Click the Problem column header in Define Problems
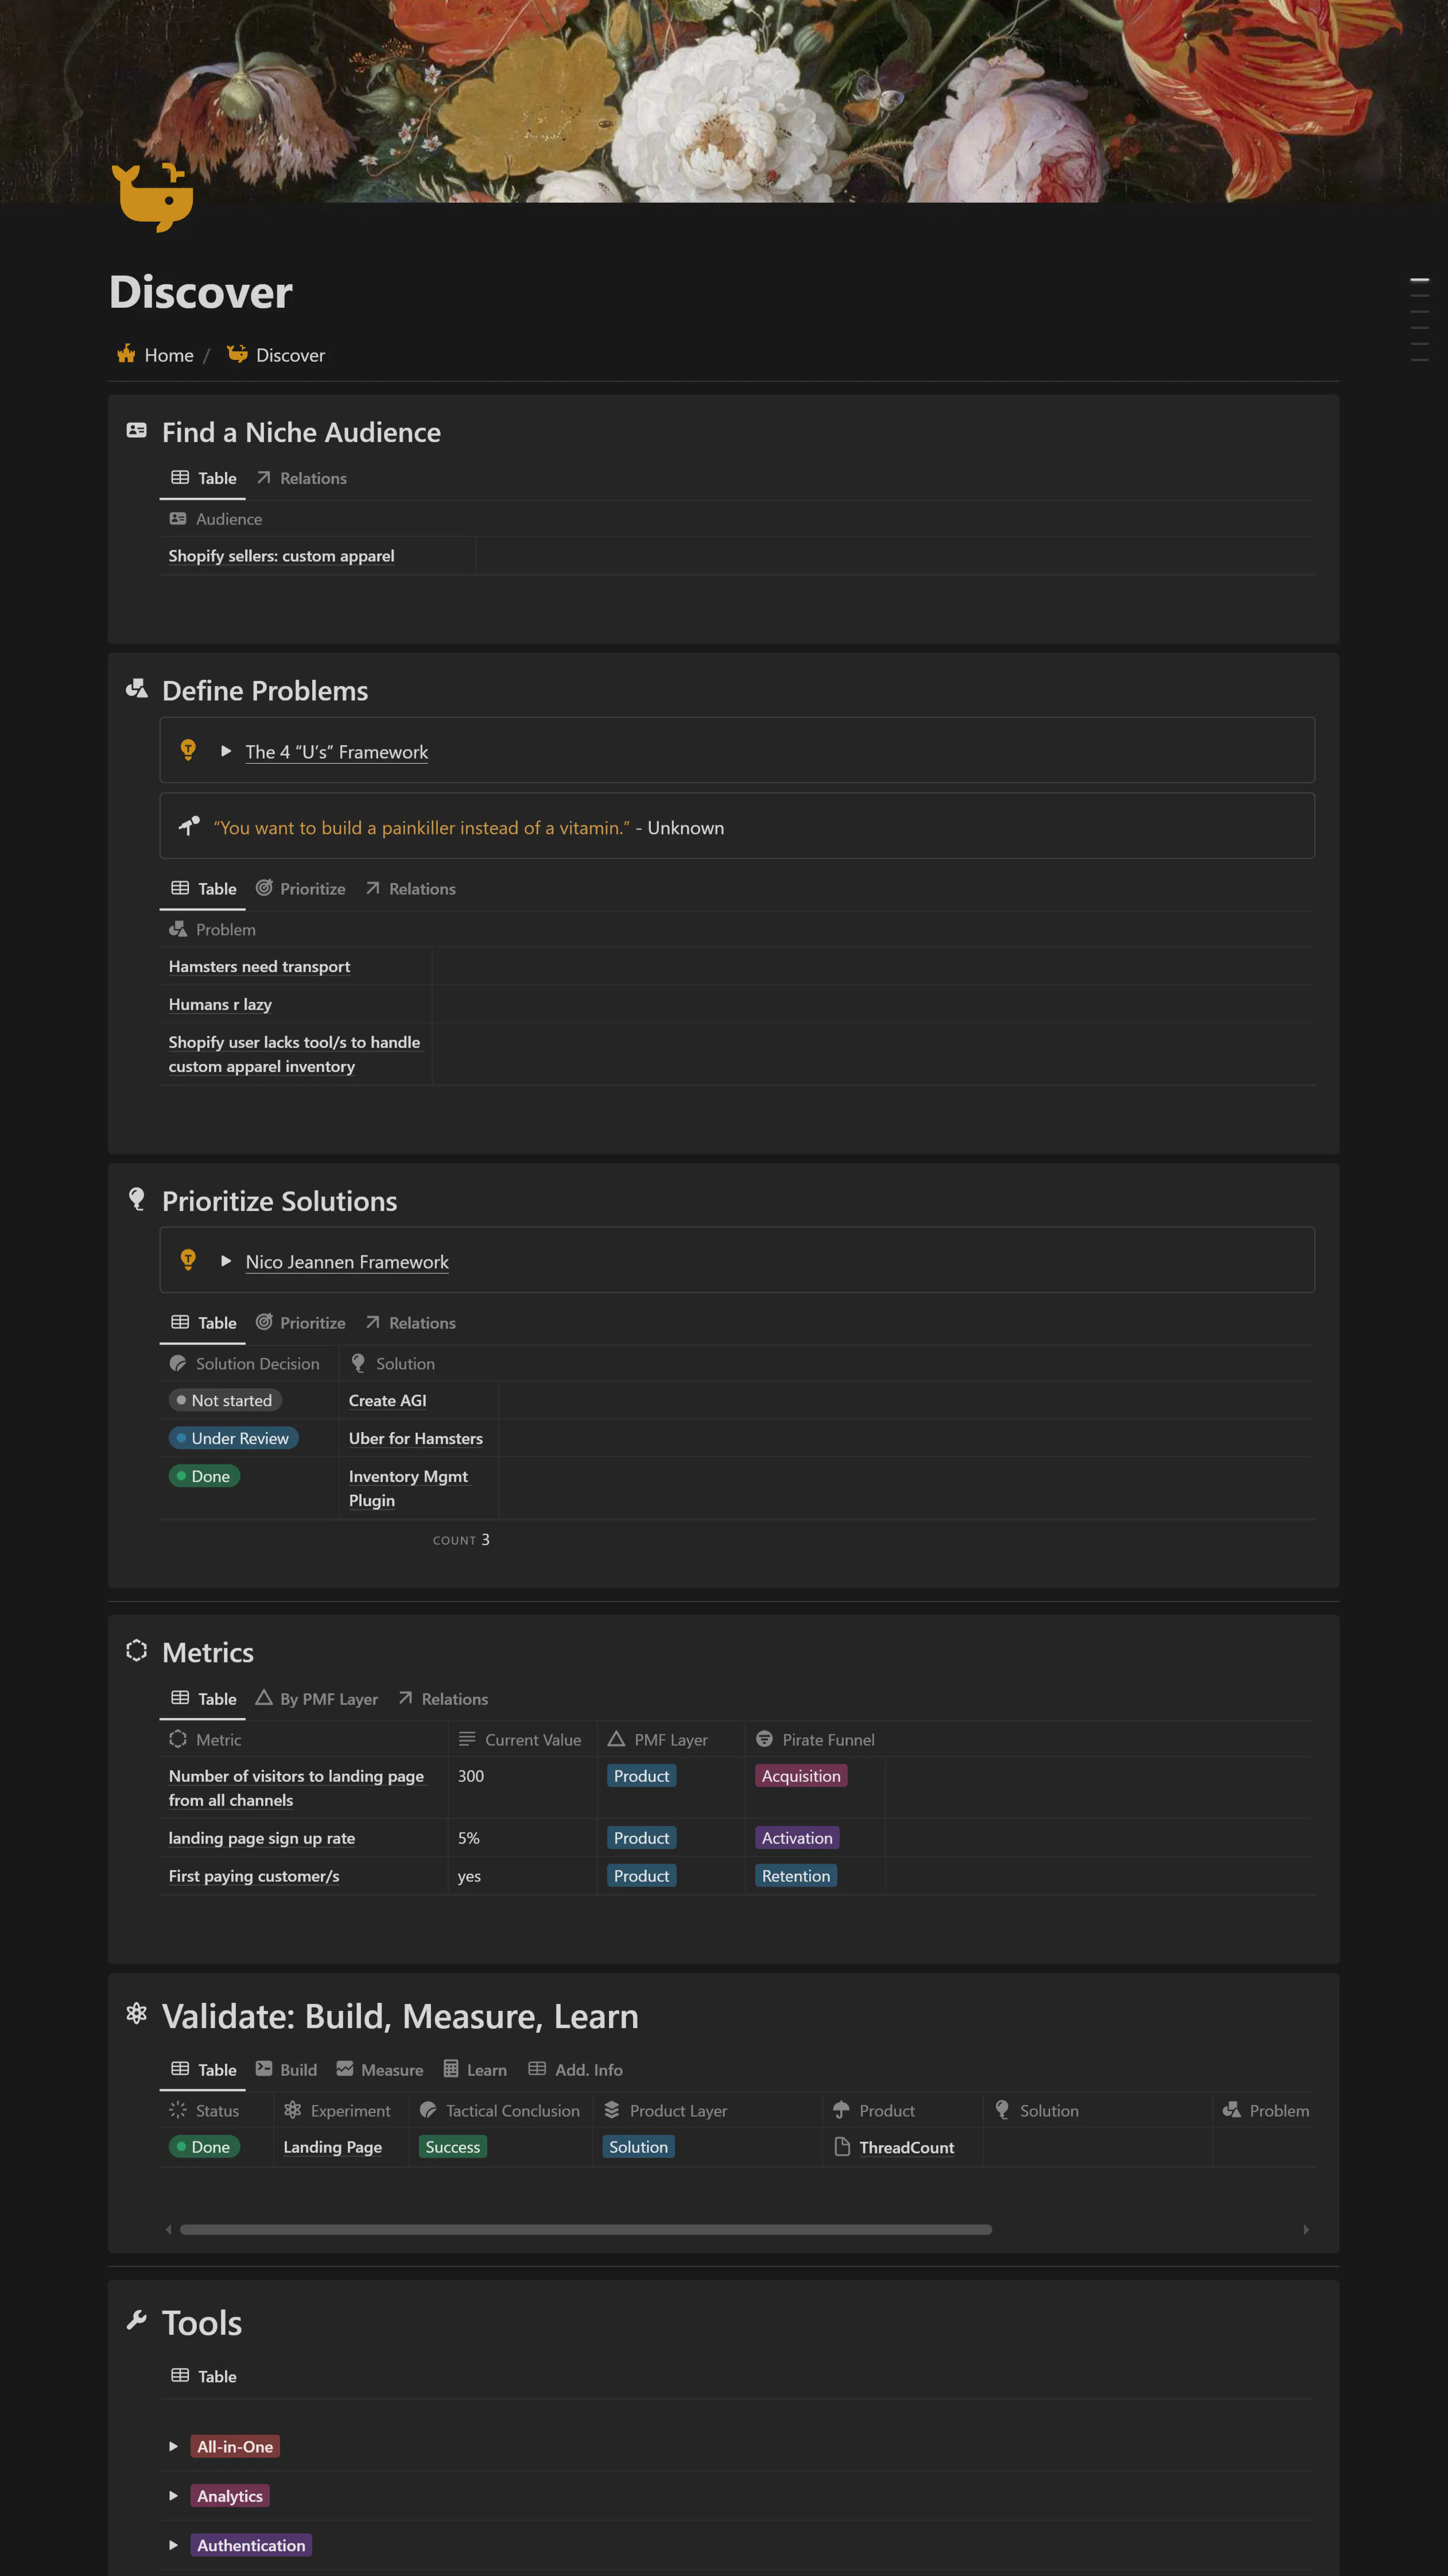Viewport: 1448px width, 2576px height. pos(213,929)
